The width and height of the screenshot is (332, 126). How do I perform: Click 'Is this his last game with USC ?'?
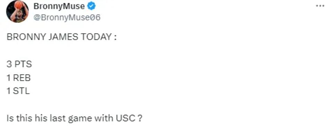(x=74, y=118)
